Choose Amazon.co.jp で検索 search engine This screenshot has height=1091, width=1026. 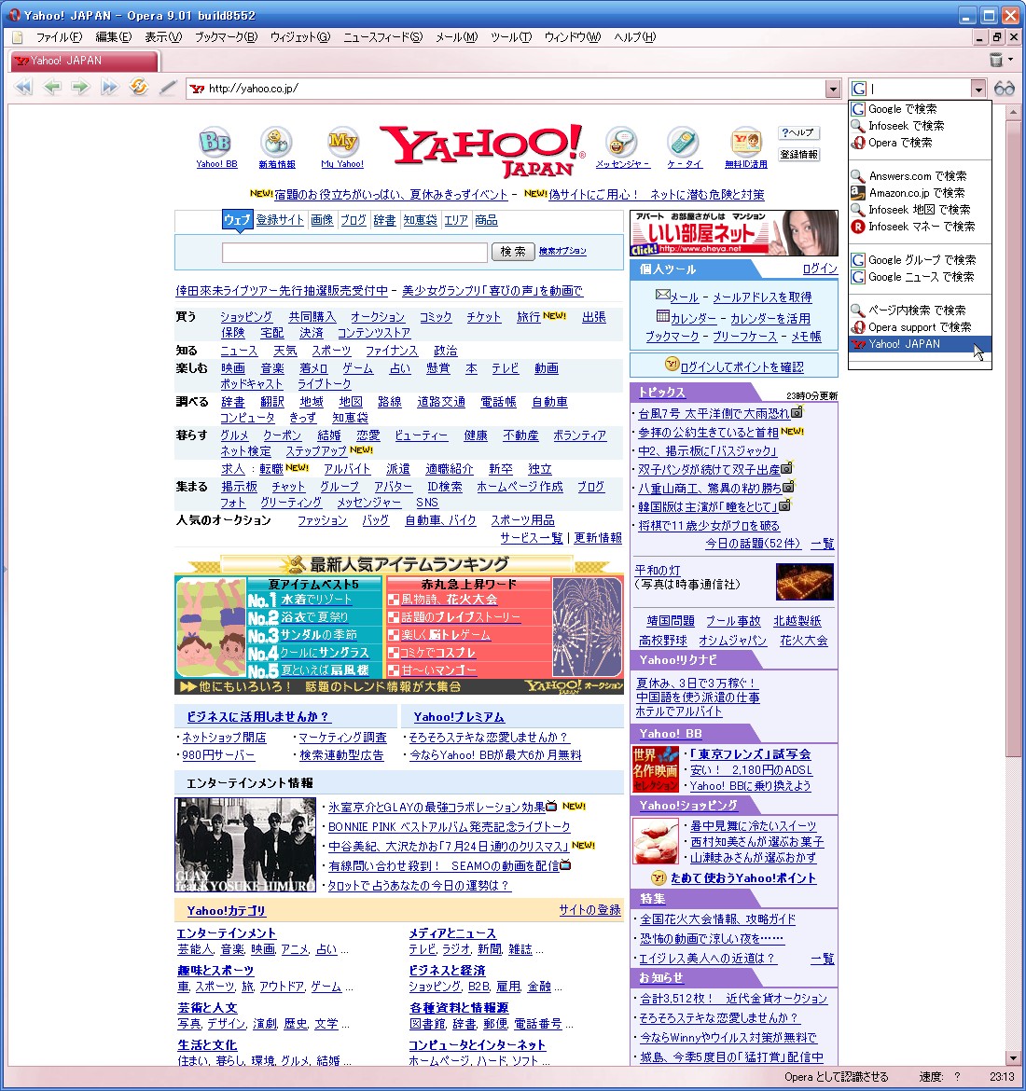pos(920,193)
